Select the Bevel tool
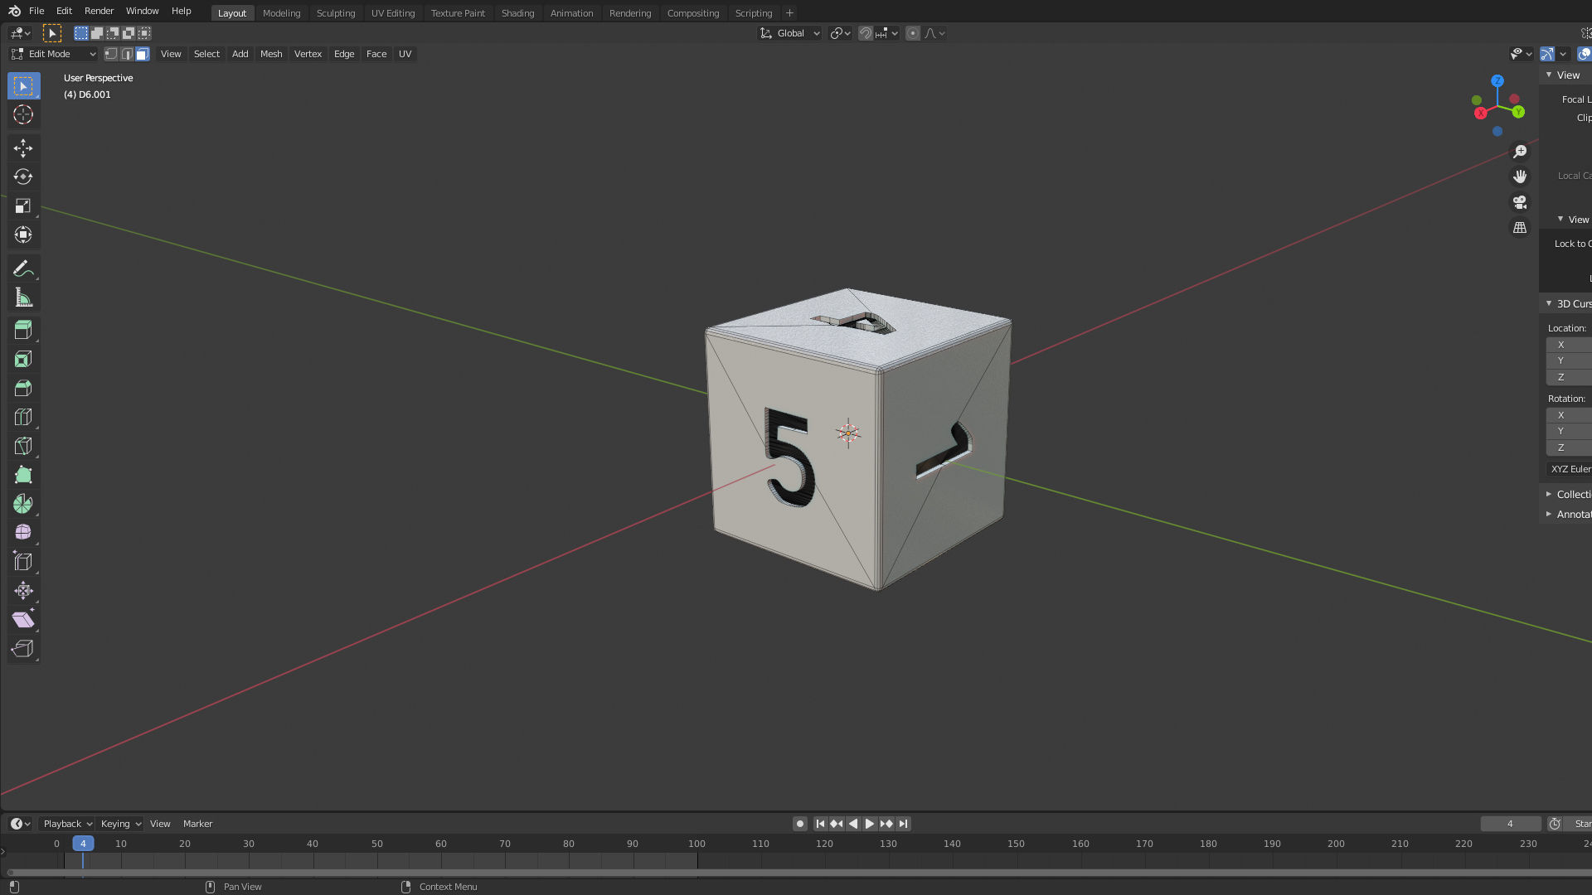This screenshot has height=895, width=1592. (23, 389)
